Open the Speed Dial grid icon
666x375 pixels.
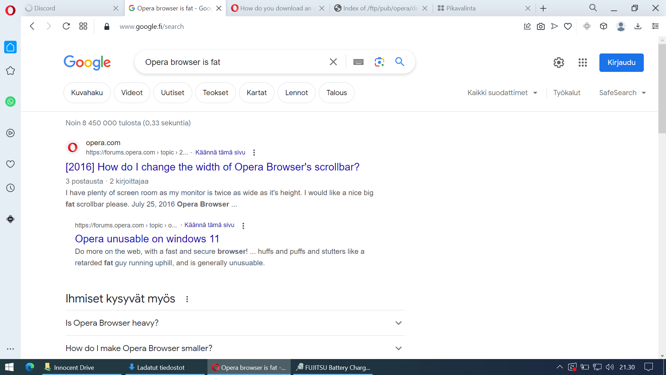83,26
